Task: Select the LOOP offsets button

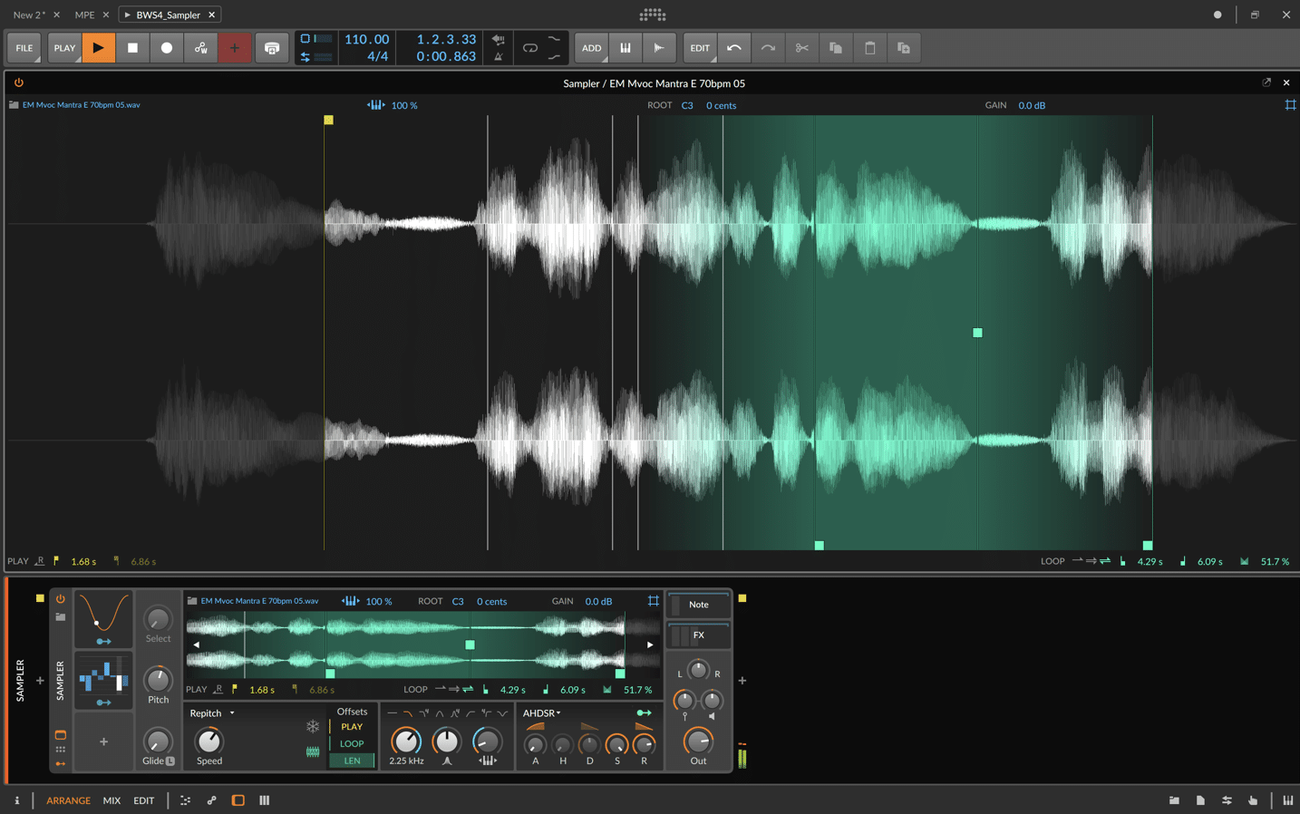Action: tap(352, 743)
